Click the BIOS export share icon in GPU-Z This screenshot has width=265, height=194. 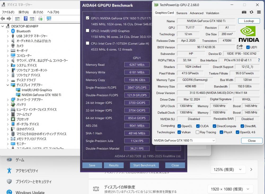[x=240, y=47]
